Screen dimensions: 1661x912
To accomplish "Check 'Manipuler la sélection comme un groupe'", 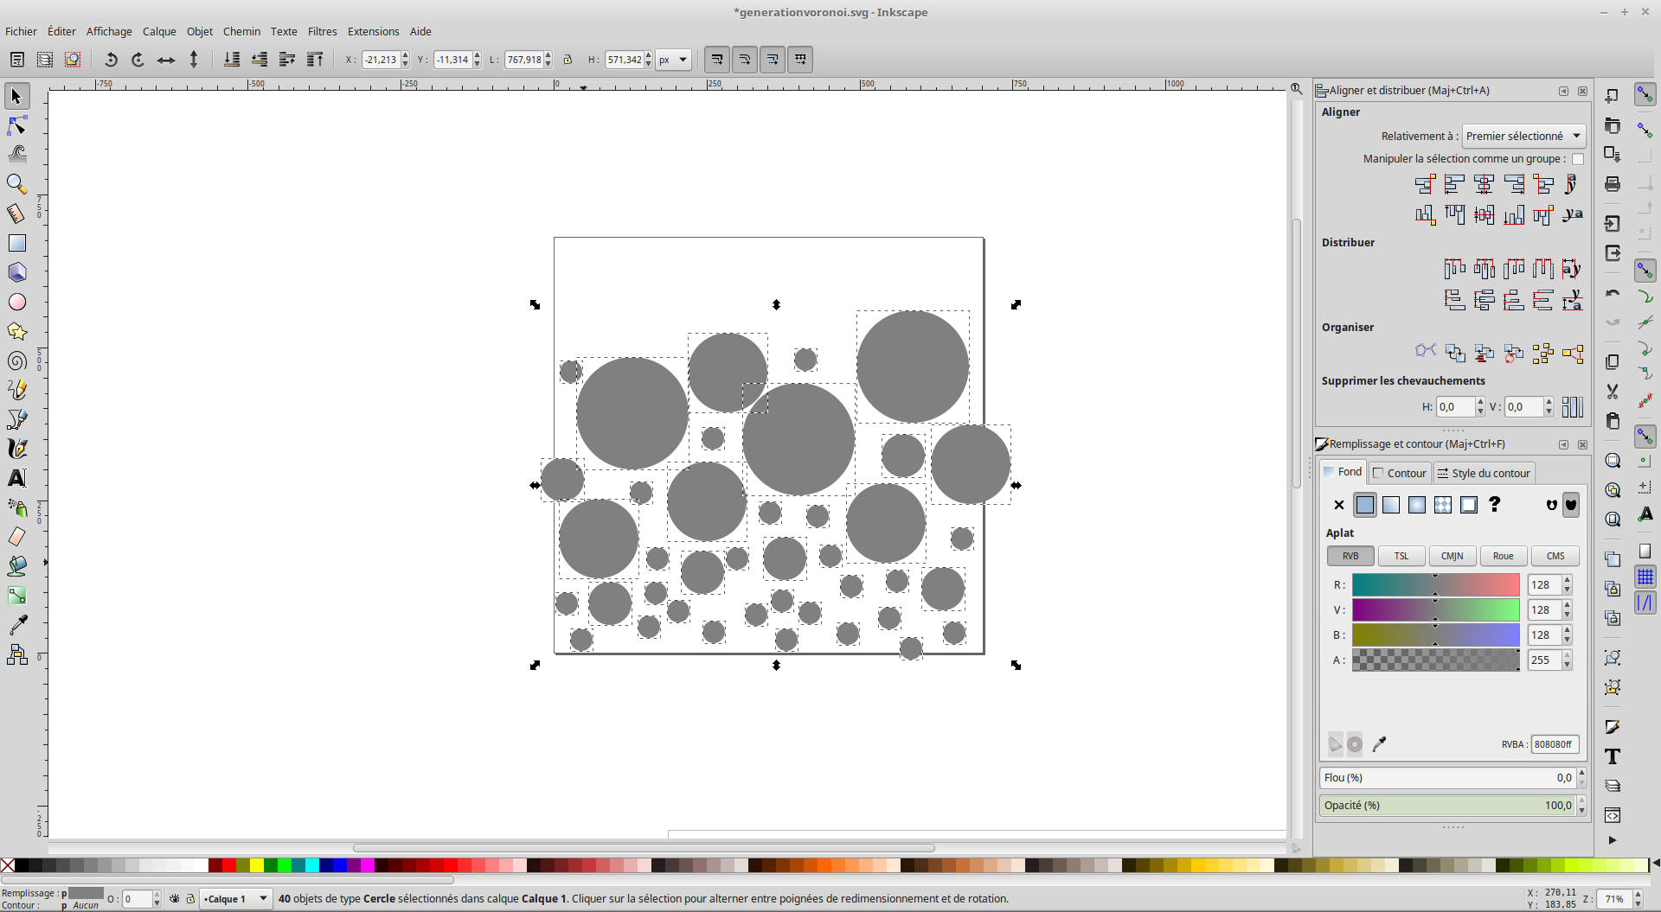I will click(1578, 159).
